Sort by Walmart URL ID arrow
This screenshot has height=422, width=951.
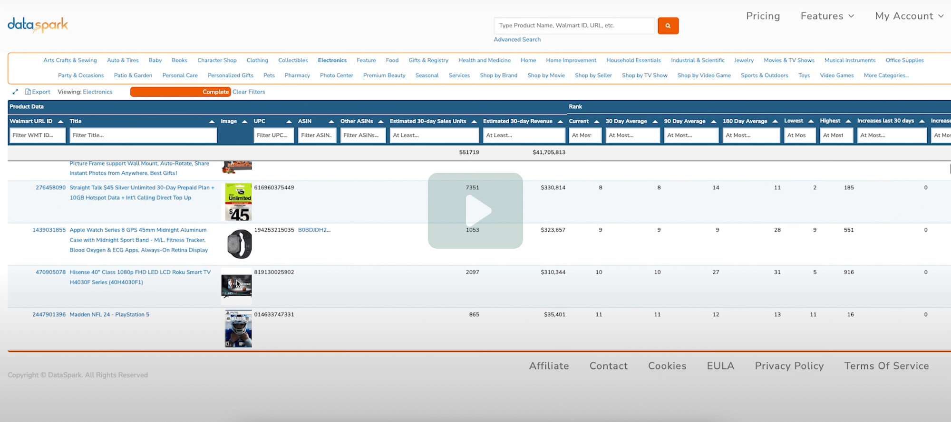point(60,122)
